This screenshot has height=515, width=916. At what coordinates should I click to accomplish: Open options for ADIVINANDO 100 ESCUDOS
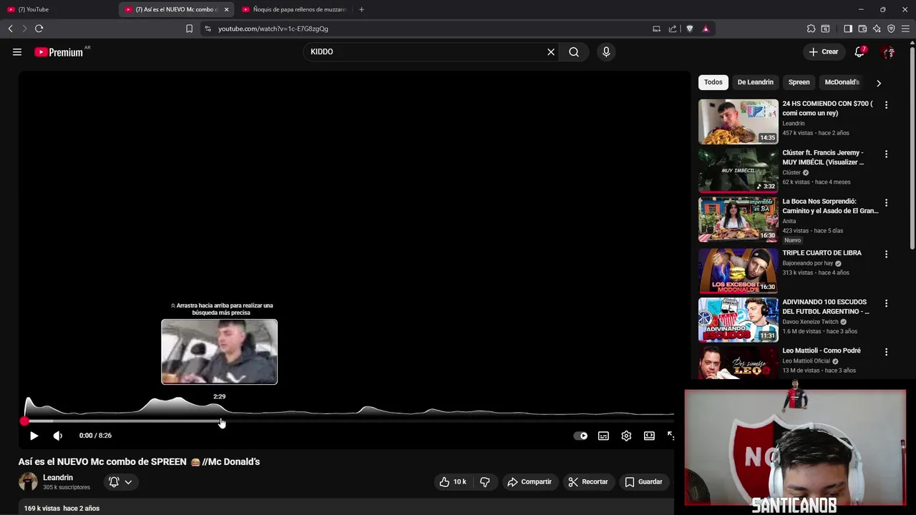point(886,303)
